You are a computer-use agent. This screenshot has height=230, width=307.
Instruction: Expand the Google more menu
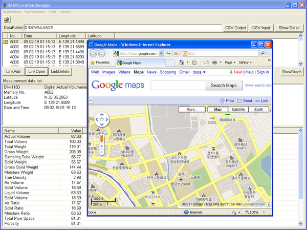click(x=199, y=72)
